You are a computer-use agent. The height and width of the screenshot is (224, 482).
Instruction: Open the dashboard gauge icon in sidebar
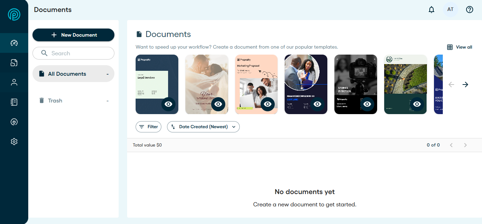(14, 43)
